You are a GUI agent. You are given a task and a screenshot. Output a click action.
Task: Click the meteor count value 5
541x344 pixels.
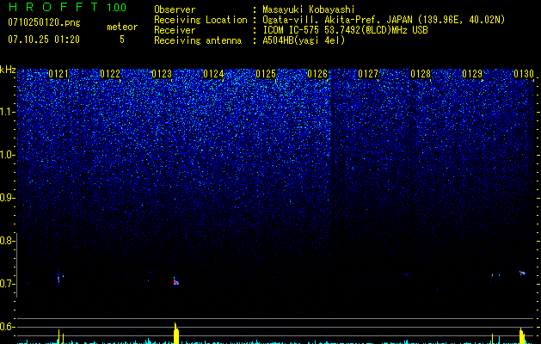click(x=122, y=40)
